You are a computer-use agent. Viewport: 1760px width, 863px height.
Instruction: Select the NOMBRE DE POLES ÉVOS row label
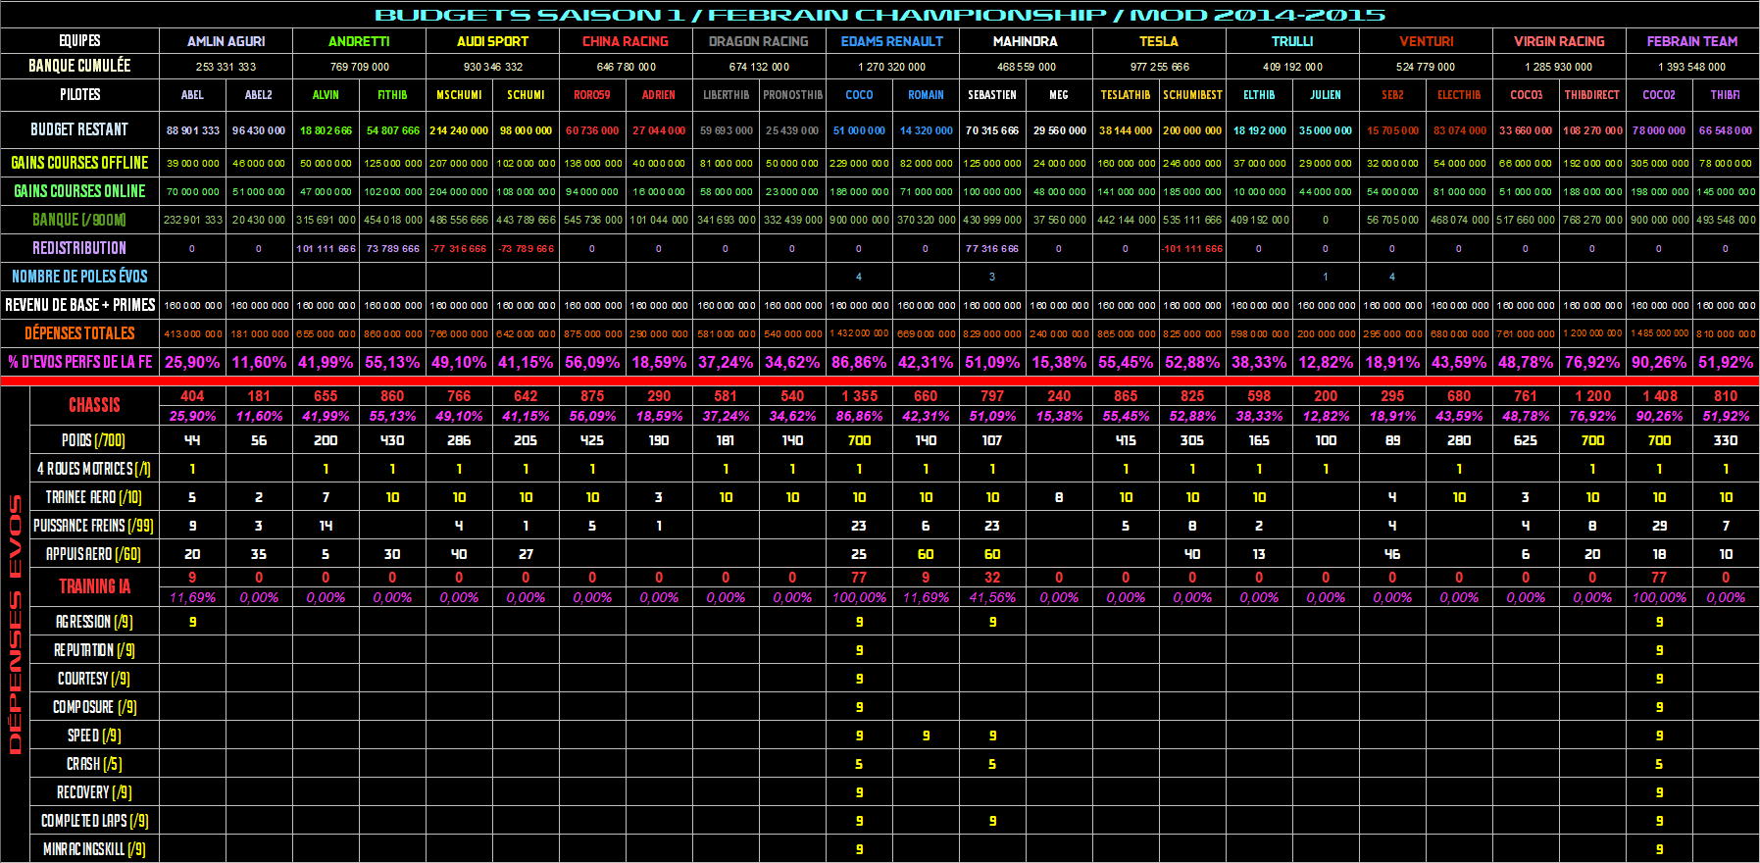[79, 277]
